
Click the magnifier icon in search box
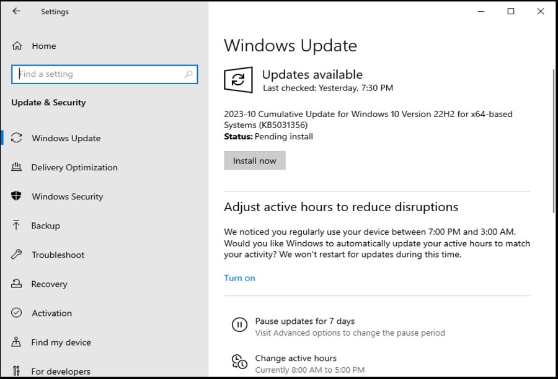coord(188,74)
